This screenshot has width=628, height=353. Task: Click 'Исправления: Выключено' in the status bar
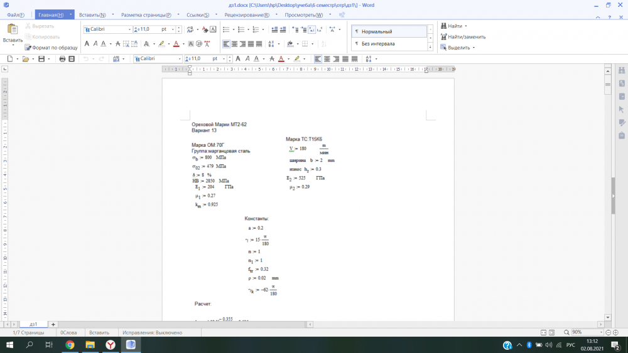152,332
